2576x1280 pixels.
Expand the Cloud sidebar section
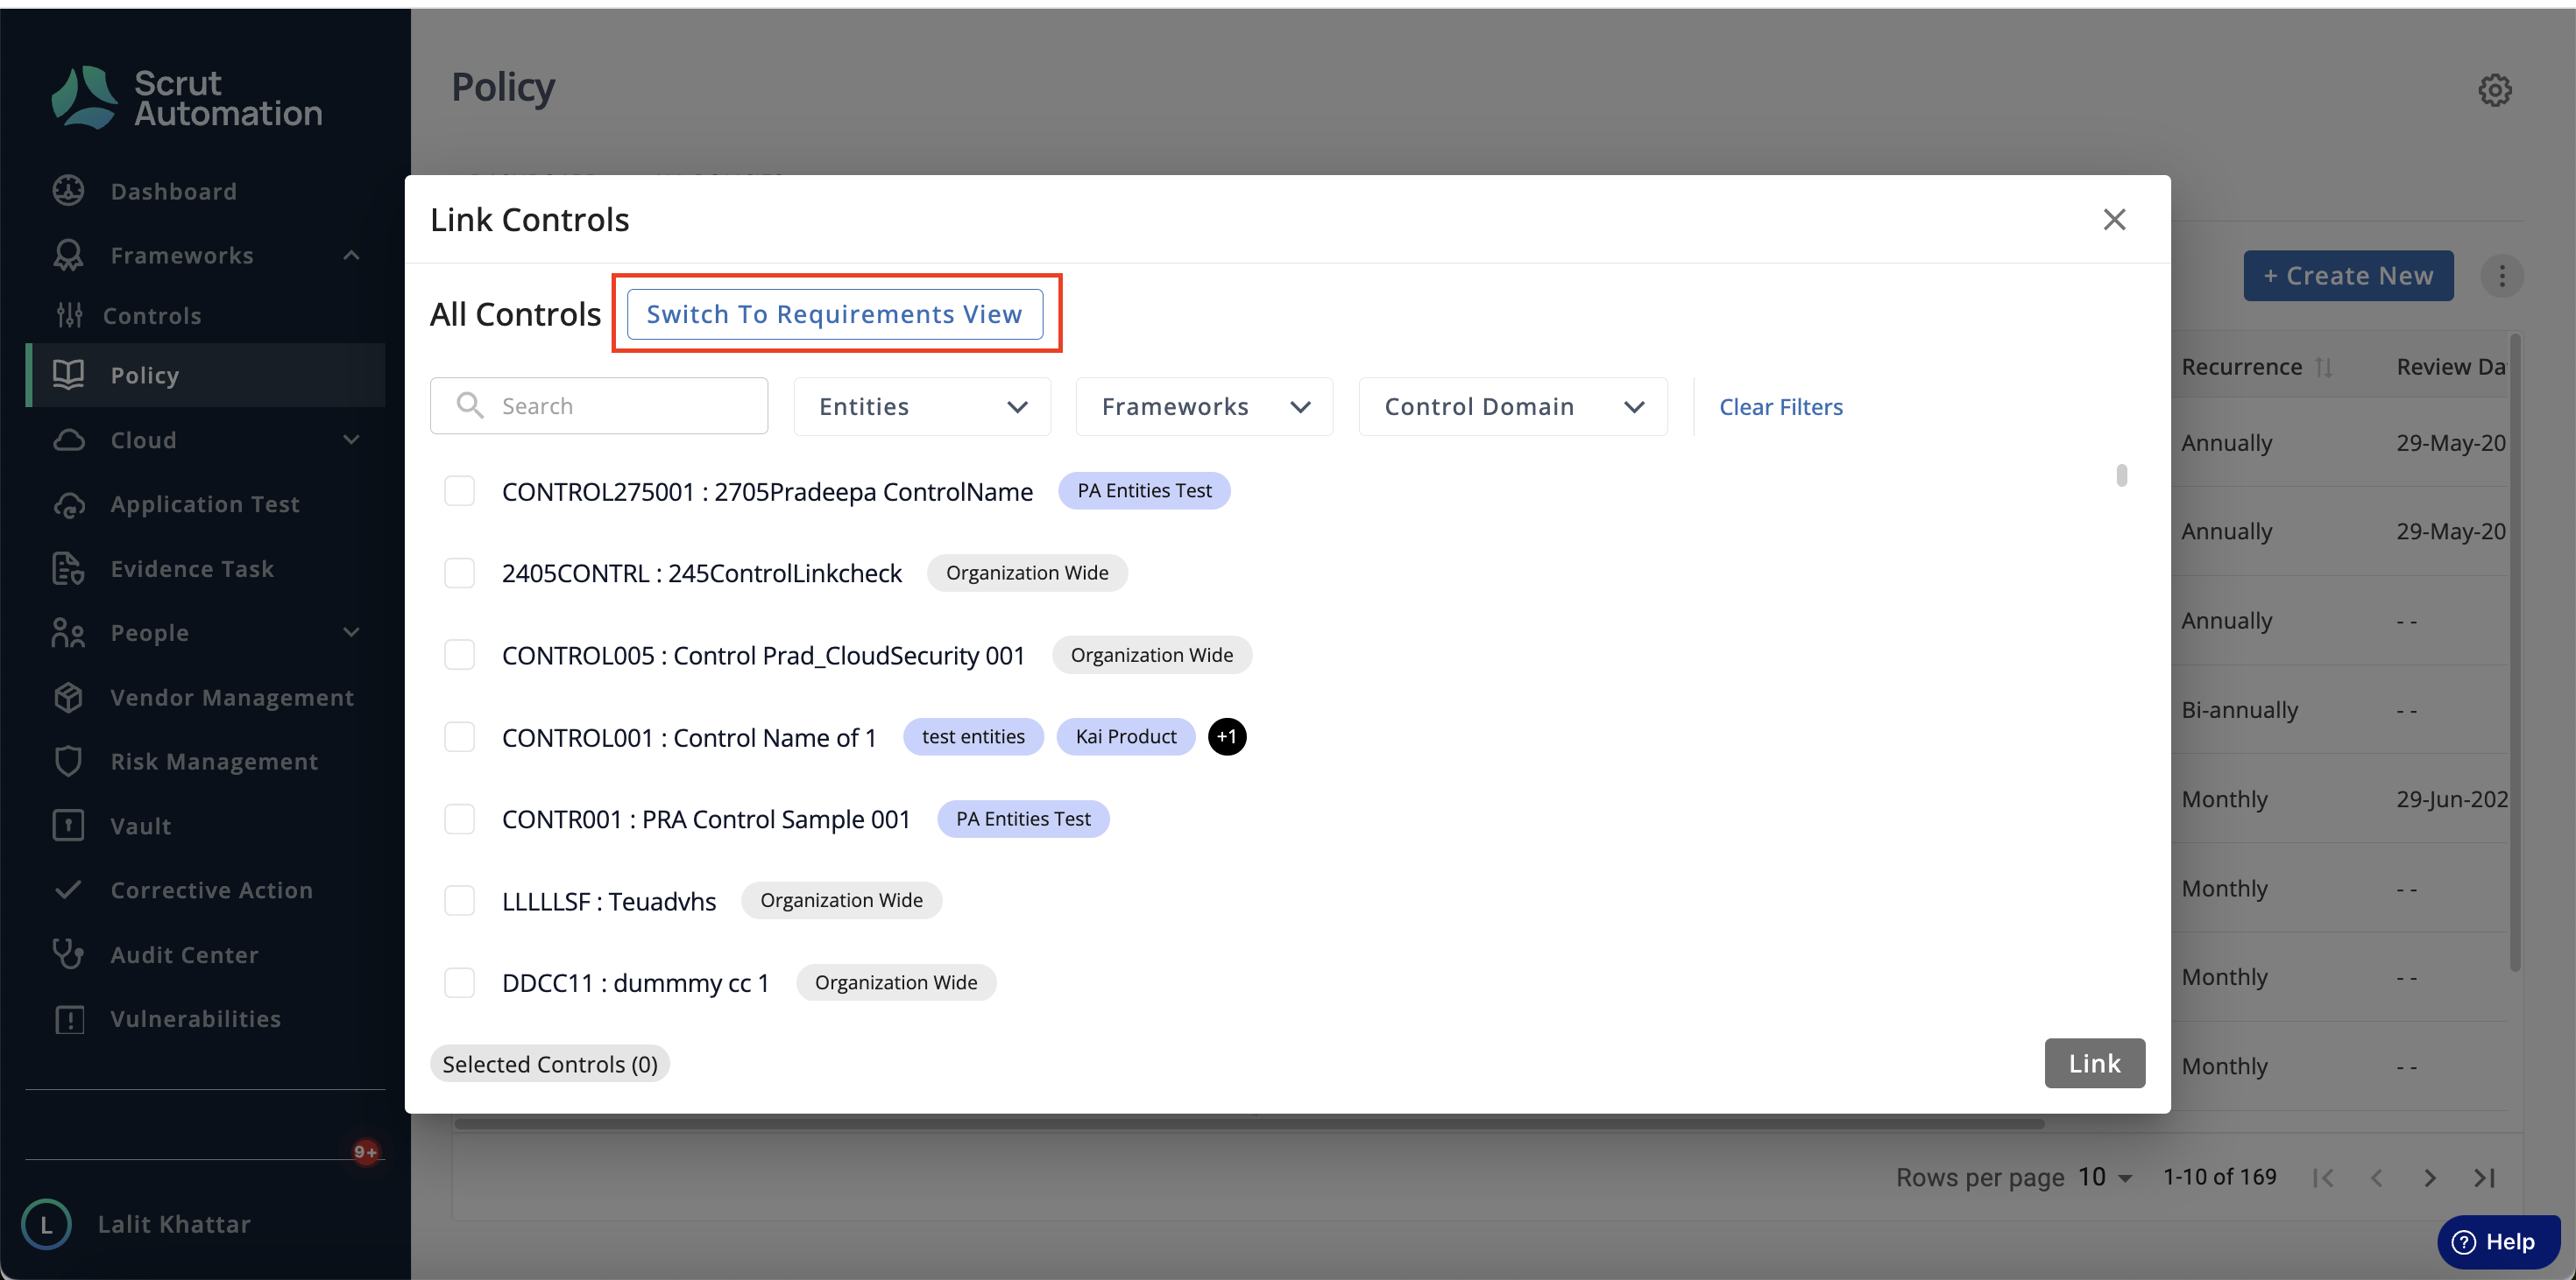[x=351, y=440]
